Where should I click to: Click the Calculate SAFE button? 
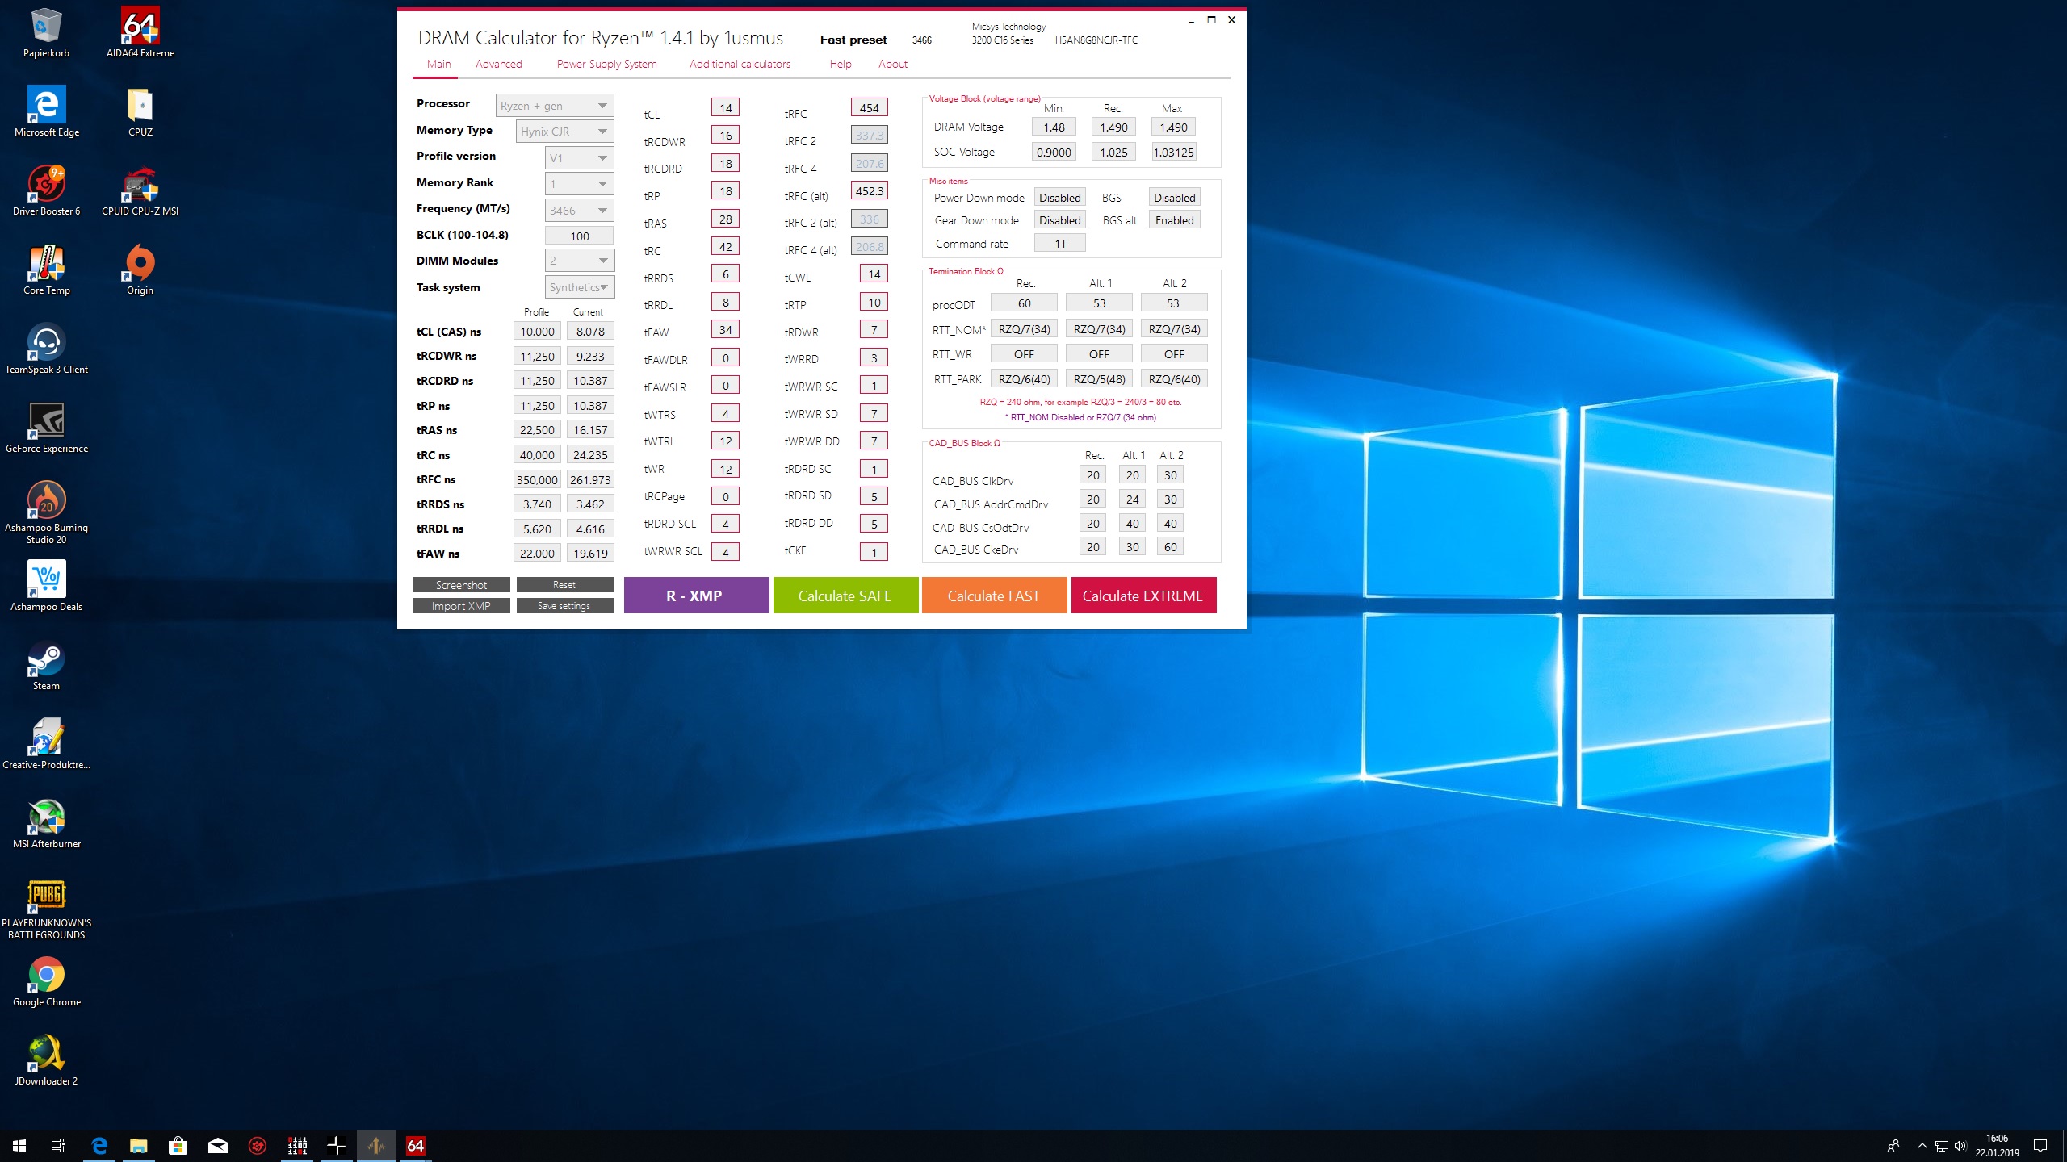click(x=845, y=596)
